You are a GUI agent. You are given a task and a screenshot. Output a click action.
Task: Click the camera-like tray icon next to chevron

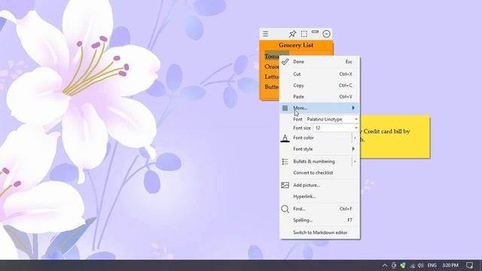point(394,265)
